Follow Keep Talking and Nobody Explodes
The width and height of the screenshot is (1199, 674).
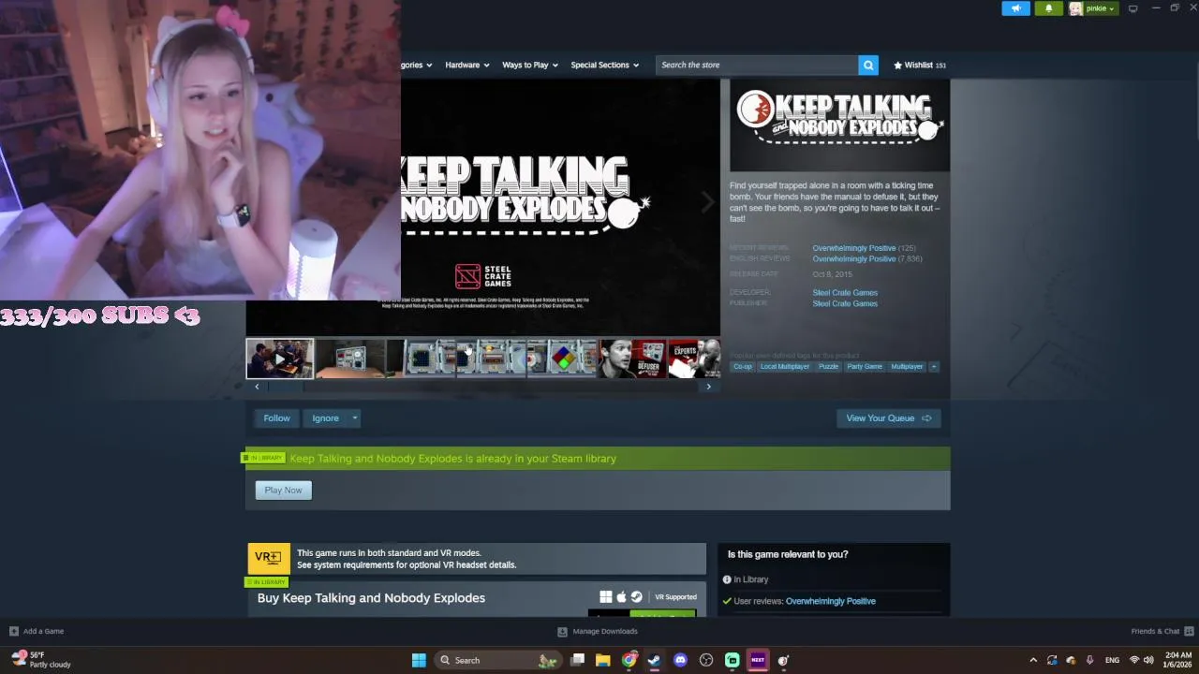276,418
